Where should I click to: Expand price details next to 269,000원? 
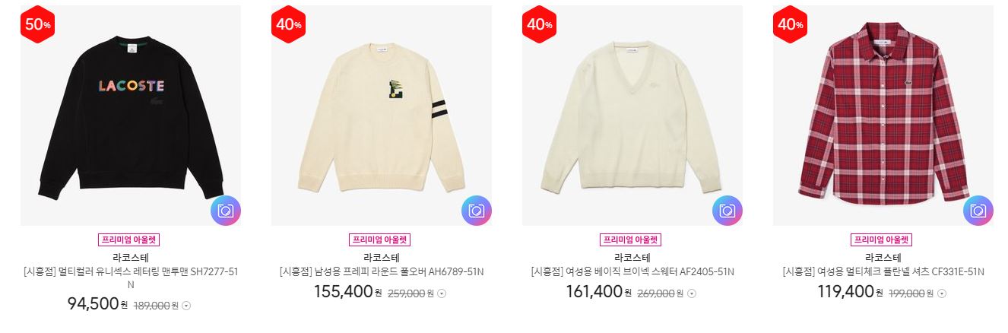coord(691,293)
